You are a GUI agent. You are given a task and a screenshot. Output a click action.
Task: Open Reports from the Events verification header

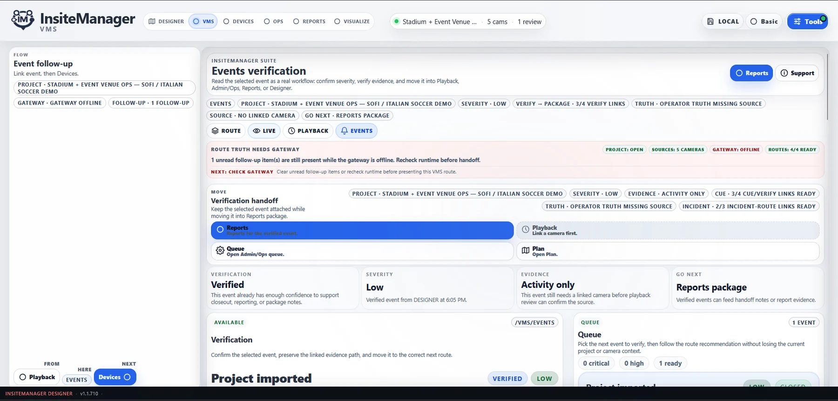click(751, 73)
